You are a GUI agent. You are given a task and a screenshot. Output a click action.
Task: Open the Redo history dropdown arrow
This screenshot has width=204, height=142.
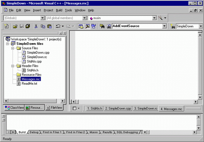click(73, 26)
